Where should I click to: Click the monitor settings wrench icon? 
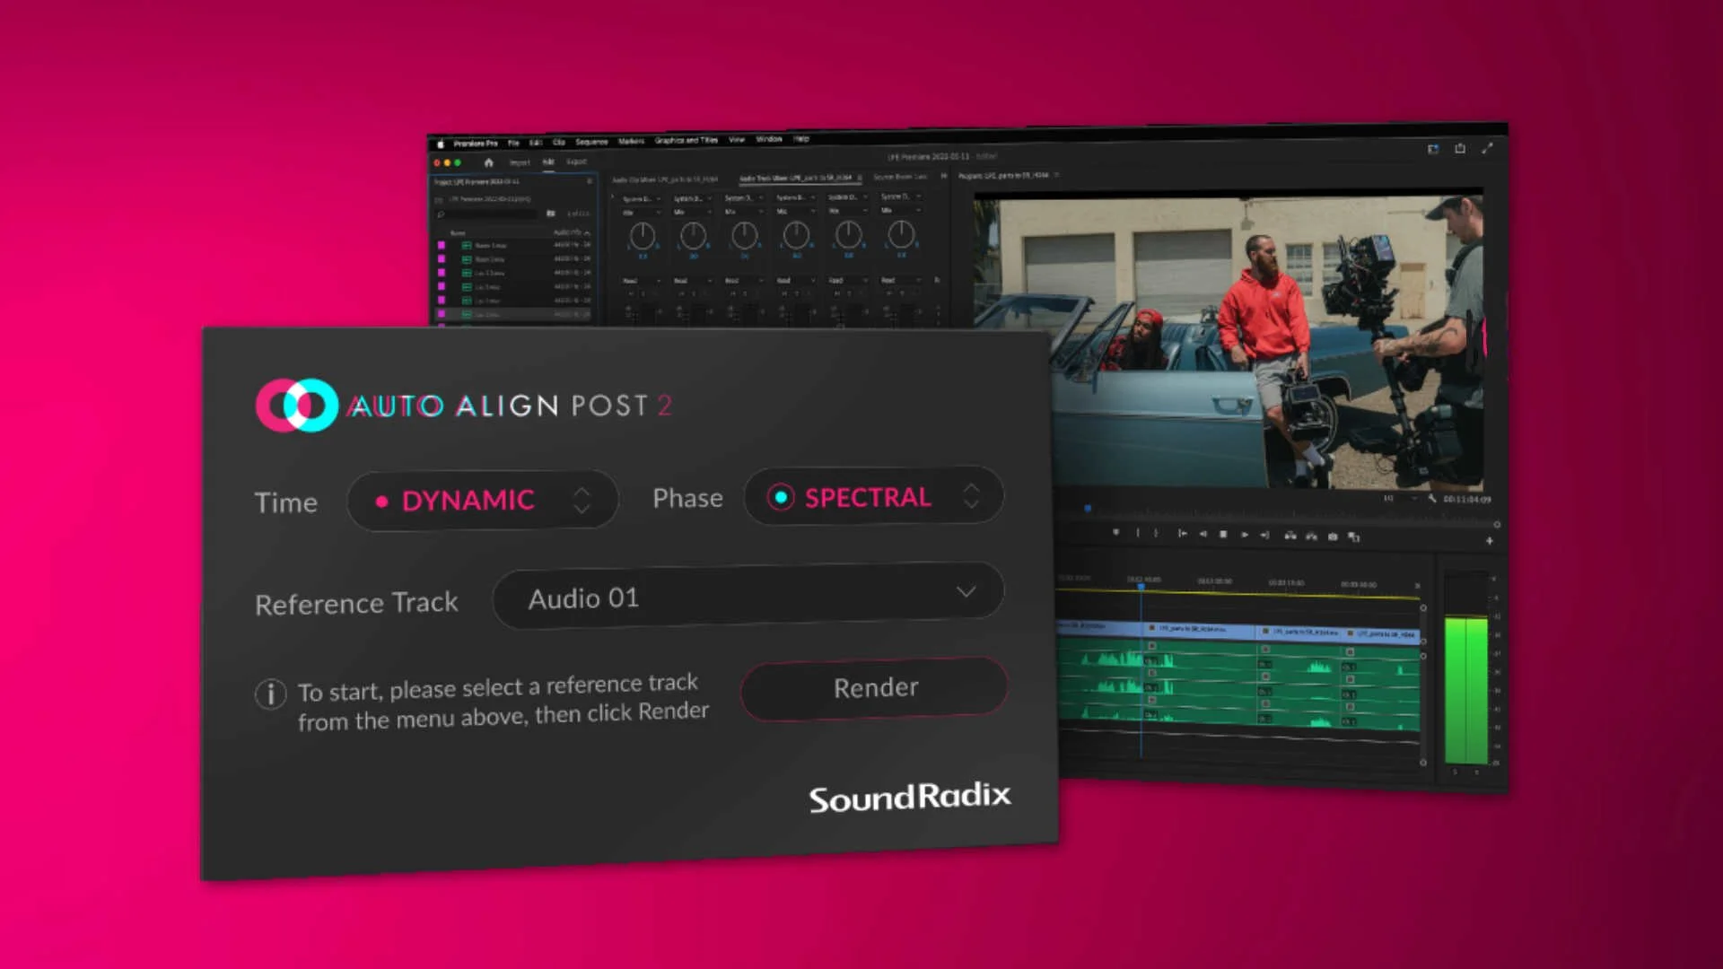[1432, 499]
